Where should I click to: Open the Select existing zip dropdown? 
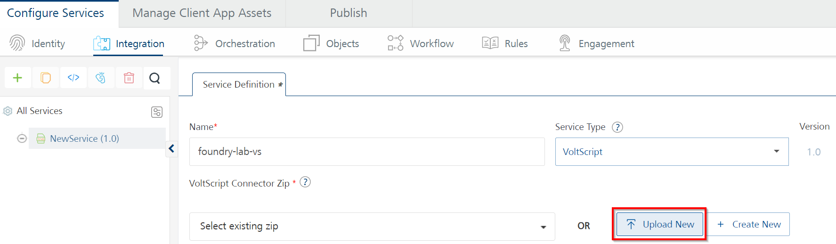click(372, 227)
